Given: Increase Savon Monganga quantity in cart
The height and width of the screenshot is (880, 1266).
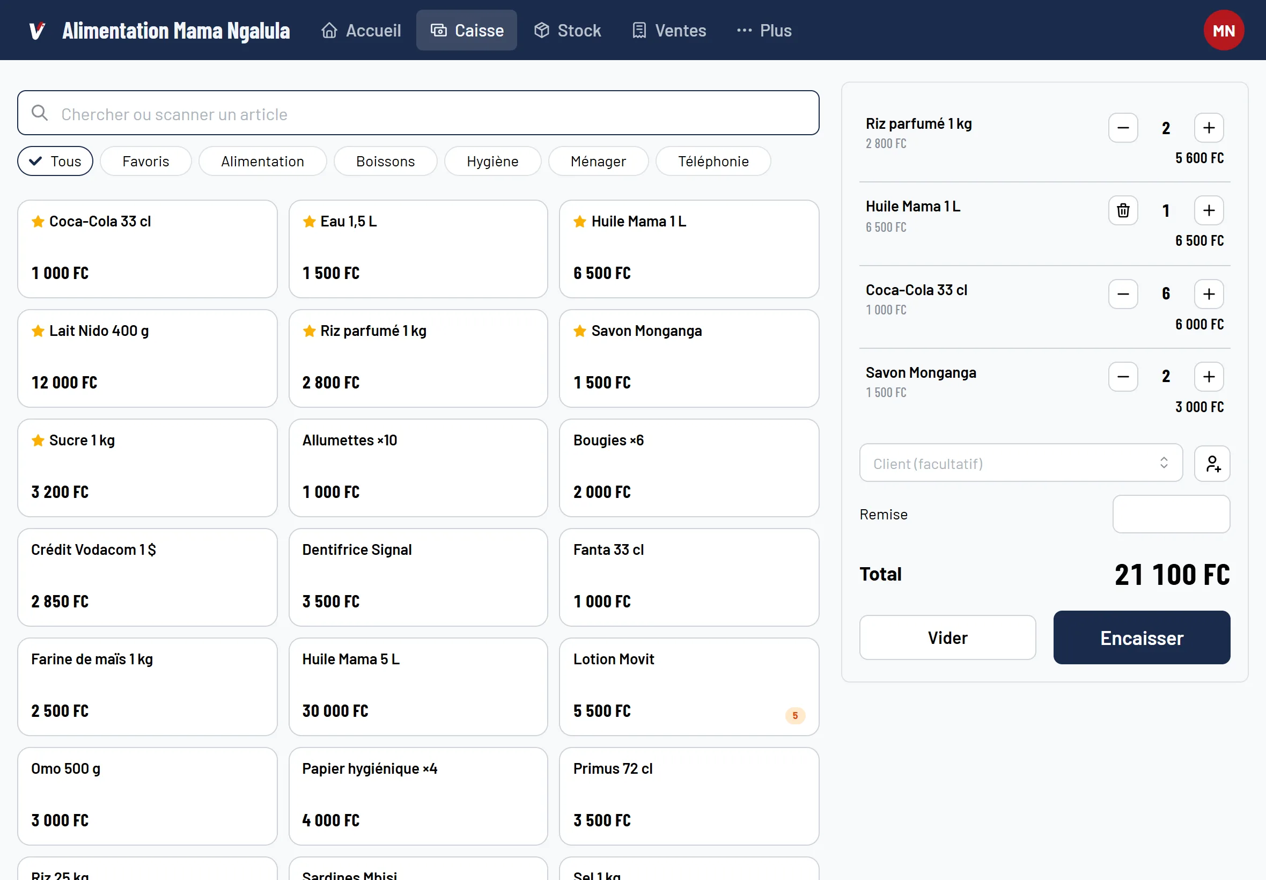Looking at the screenshot, I should pyautogui.click(x=1209, y=377).
